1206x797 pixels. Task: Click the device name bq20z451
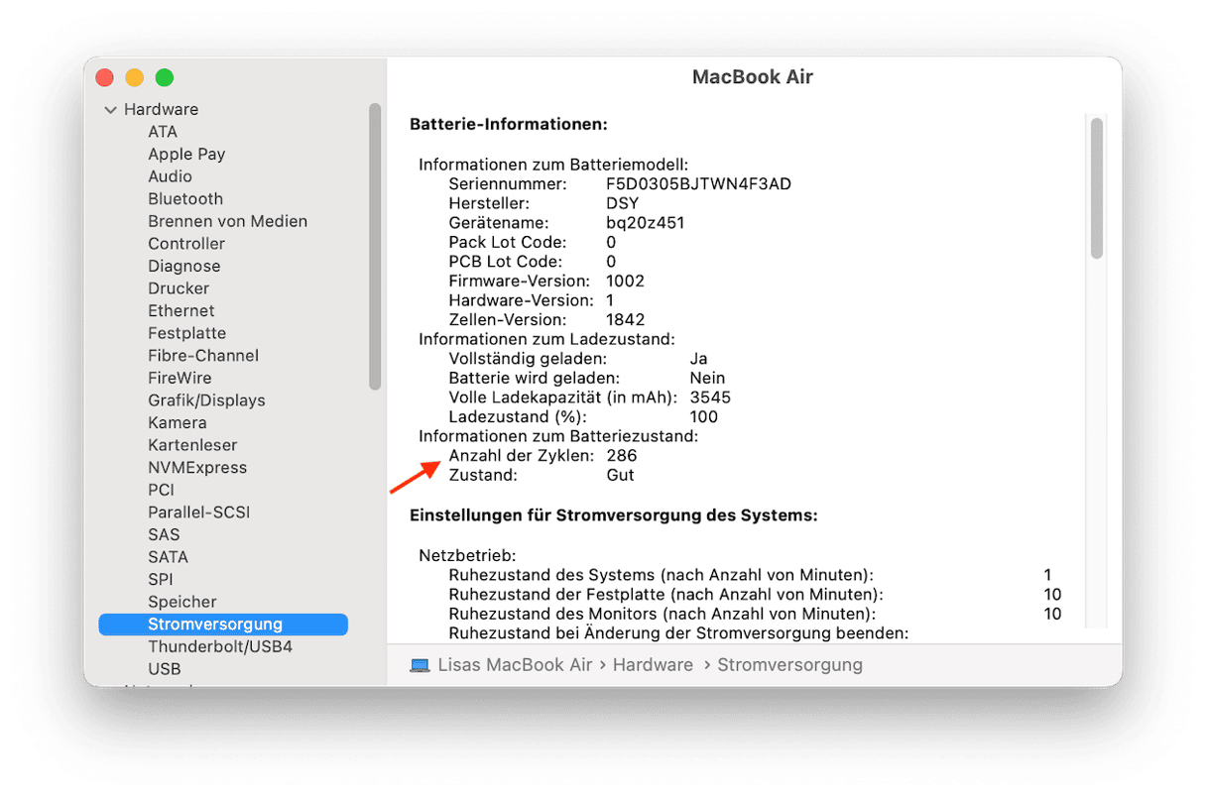click(x=646, y=223)
